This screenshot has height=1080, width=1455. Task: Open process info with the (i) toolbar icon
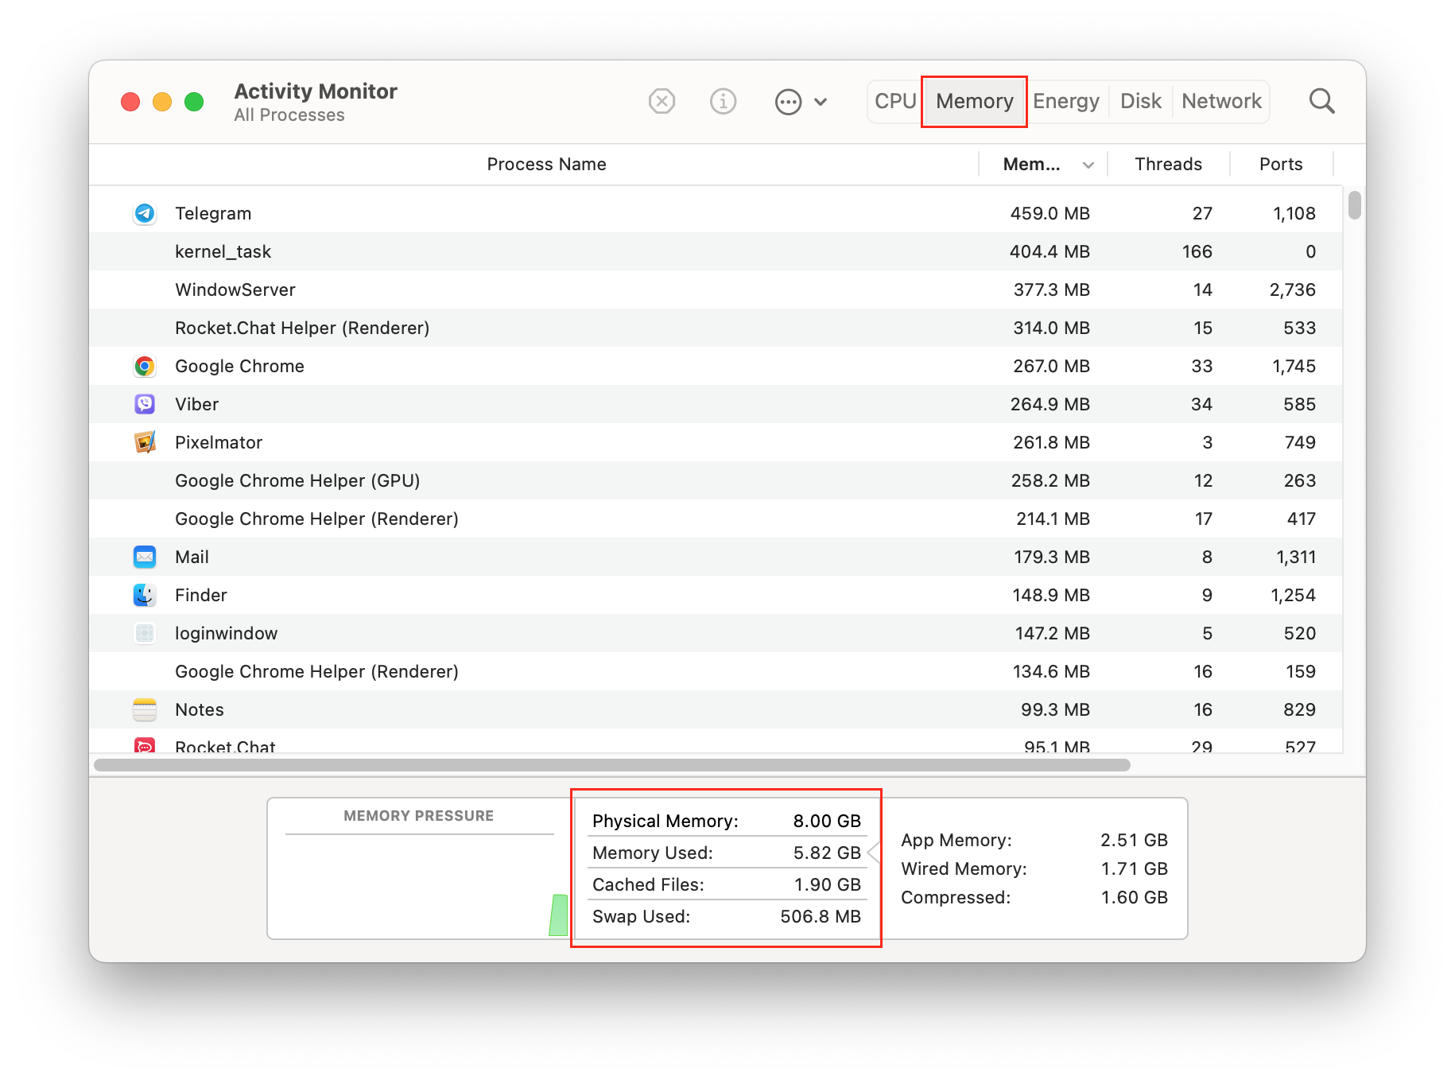pyautogui.click(x=723, y=101)
